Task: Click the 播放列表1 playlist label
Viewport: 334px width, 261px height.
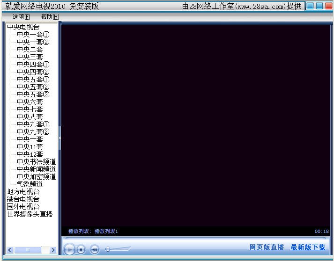Action: (106, 231)
